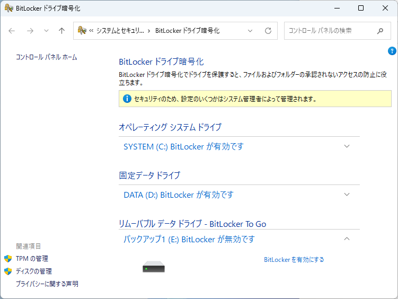This screenshot has width=398, height=299.
Task: Collapse the バックアップ1 (E:) drive section
Action: pyautogui.click(x=347, y=239)
